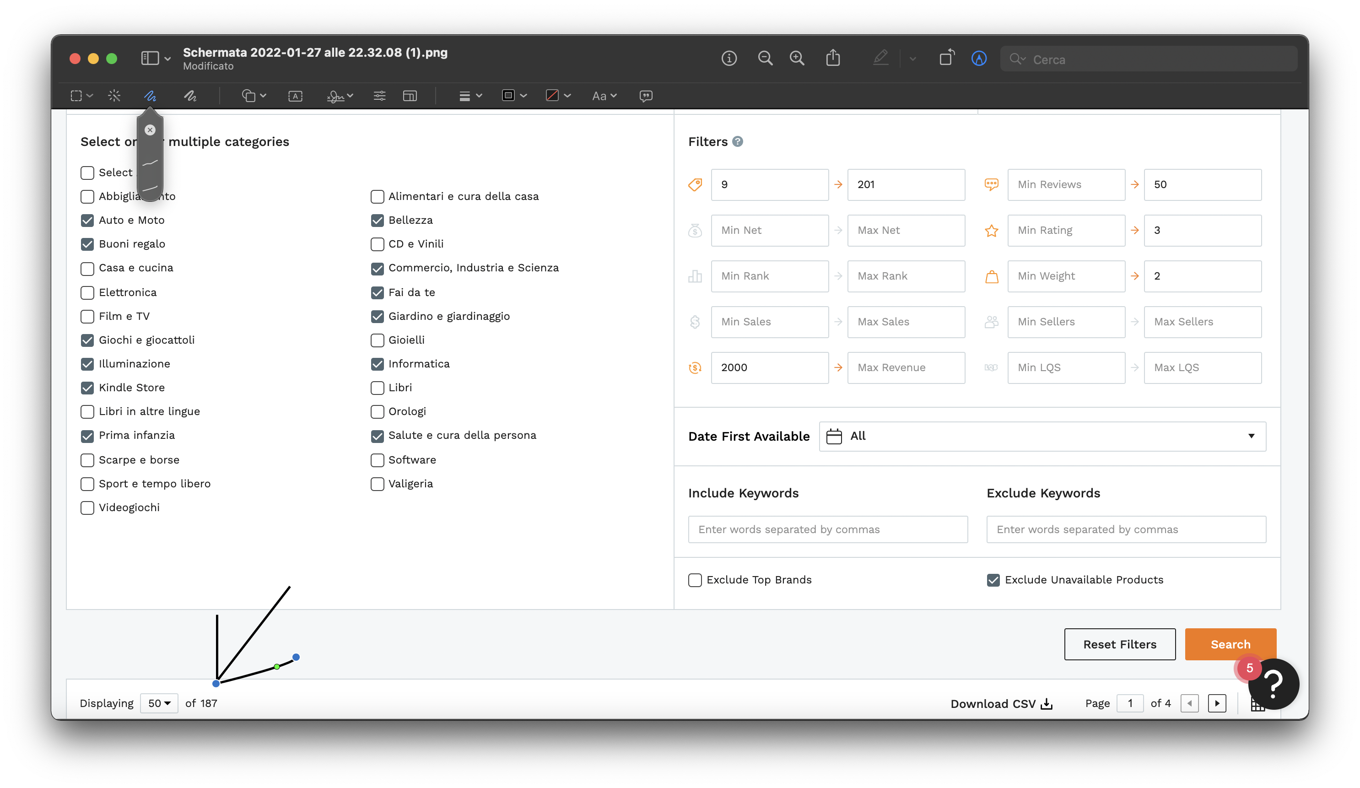Screen dimensions: 1360x788
Task: Uncheck the Auto e Moto category
Action: (x=87, y=220)
